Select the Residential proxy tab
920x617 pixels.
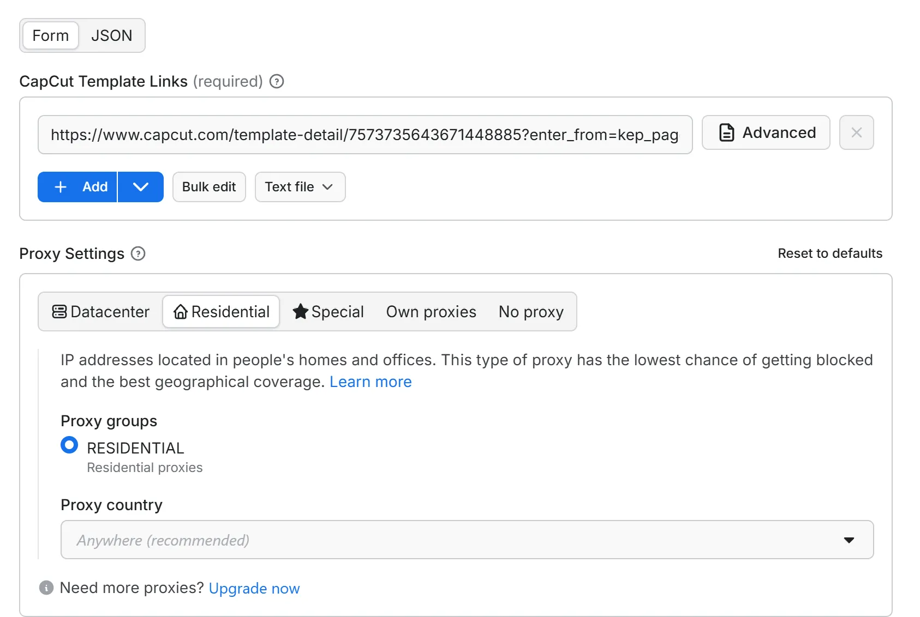[x=221, y=312]
